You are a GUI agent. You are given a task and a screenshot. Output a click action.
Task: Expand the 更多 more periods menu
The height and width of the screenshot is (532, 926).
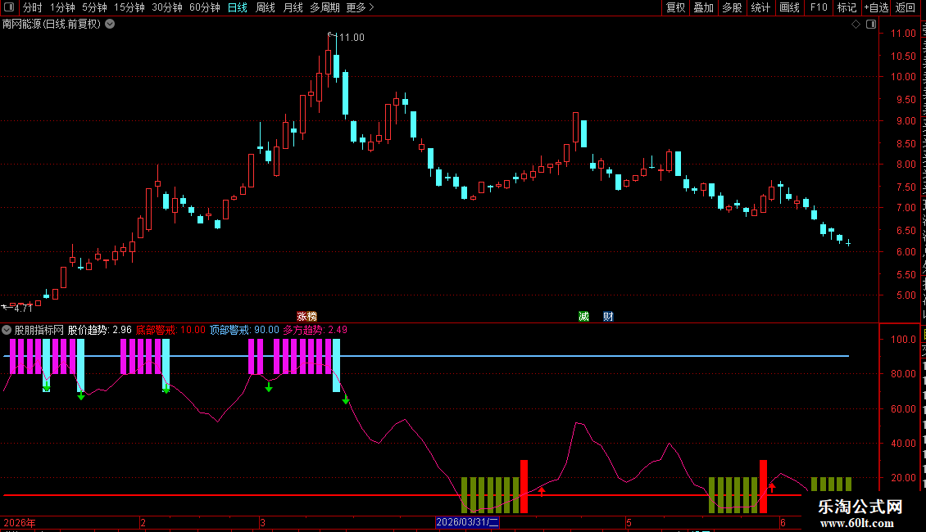coord(360,7)
